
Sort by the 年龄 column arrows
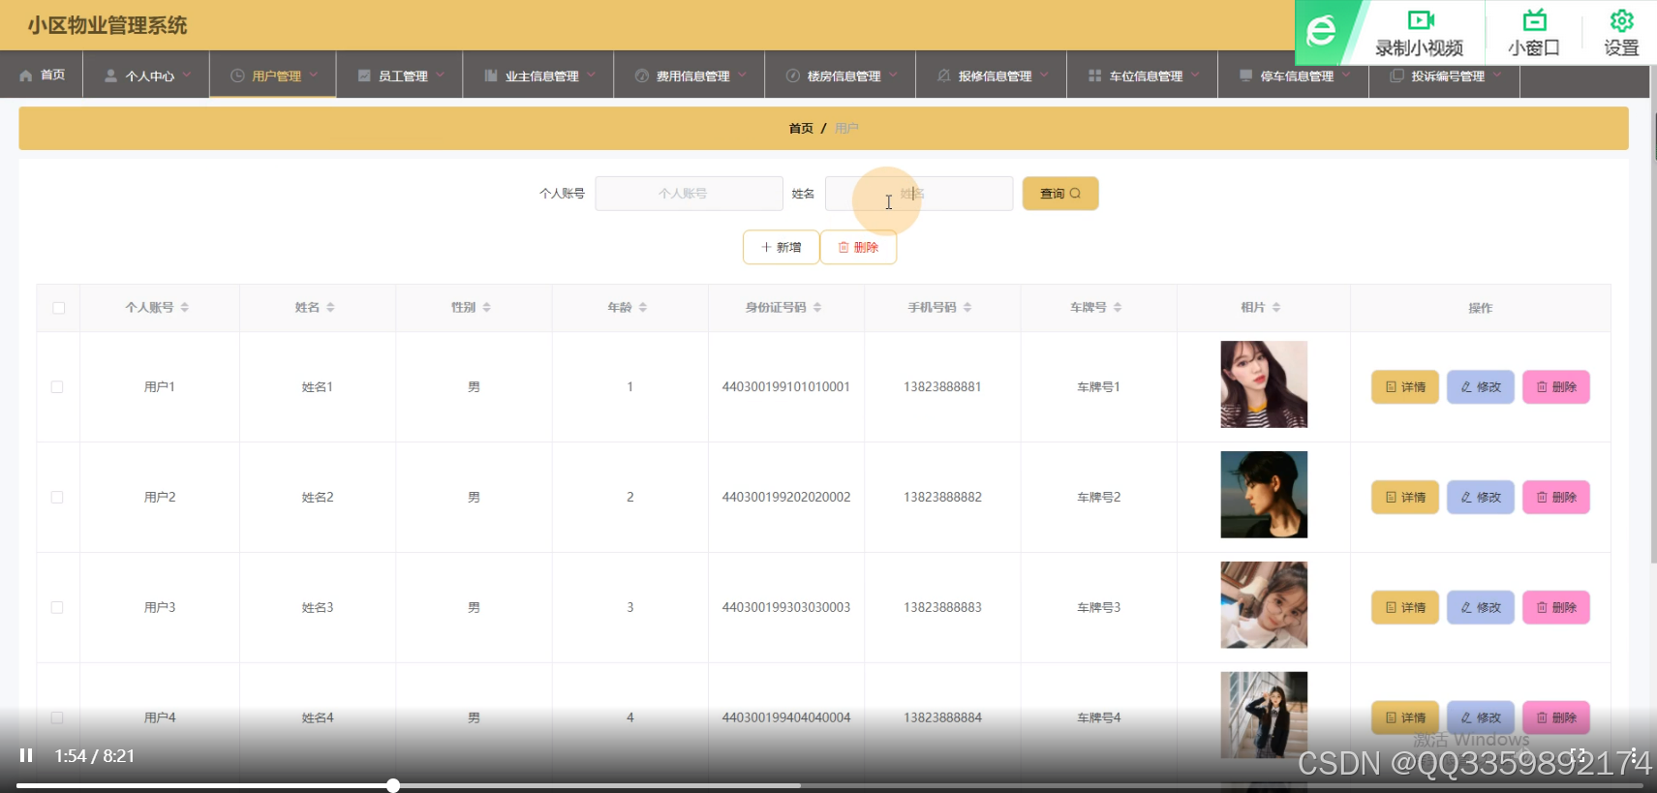[x=642, y=307]
